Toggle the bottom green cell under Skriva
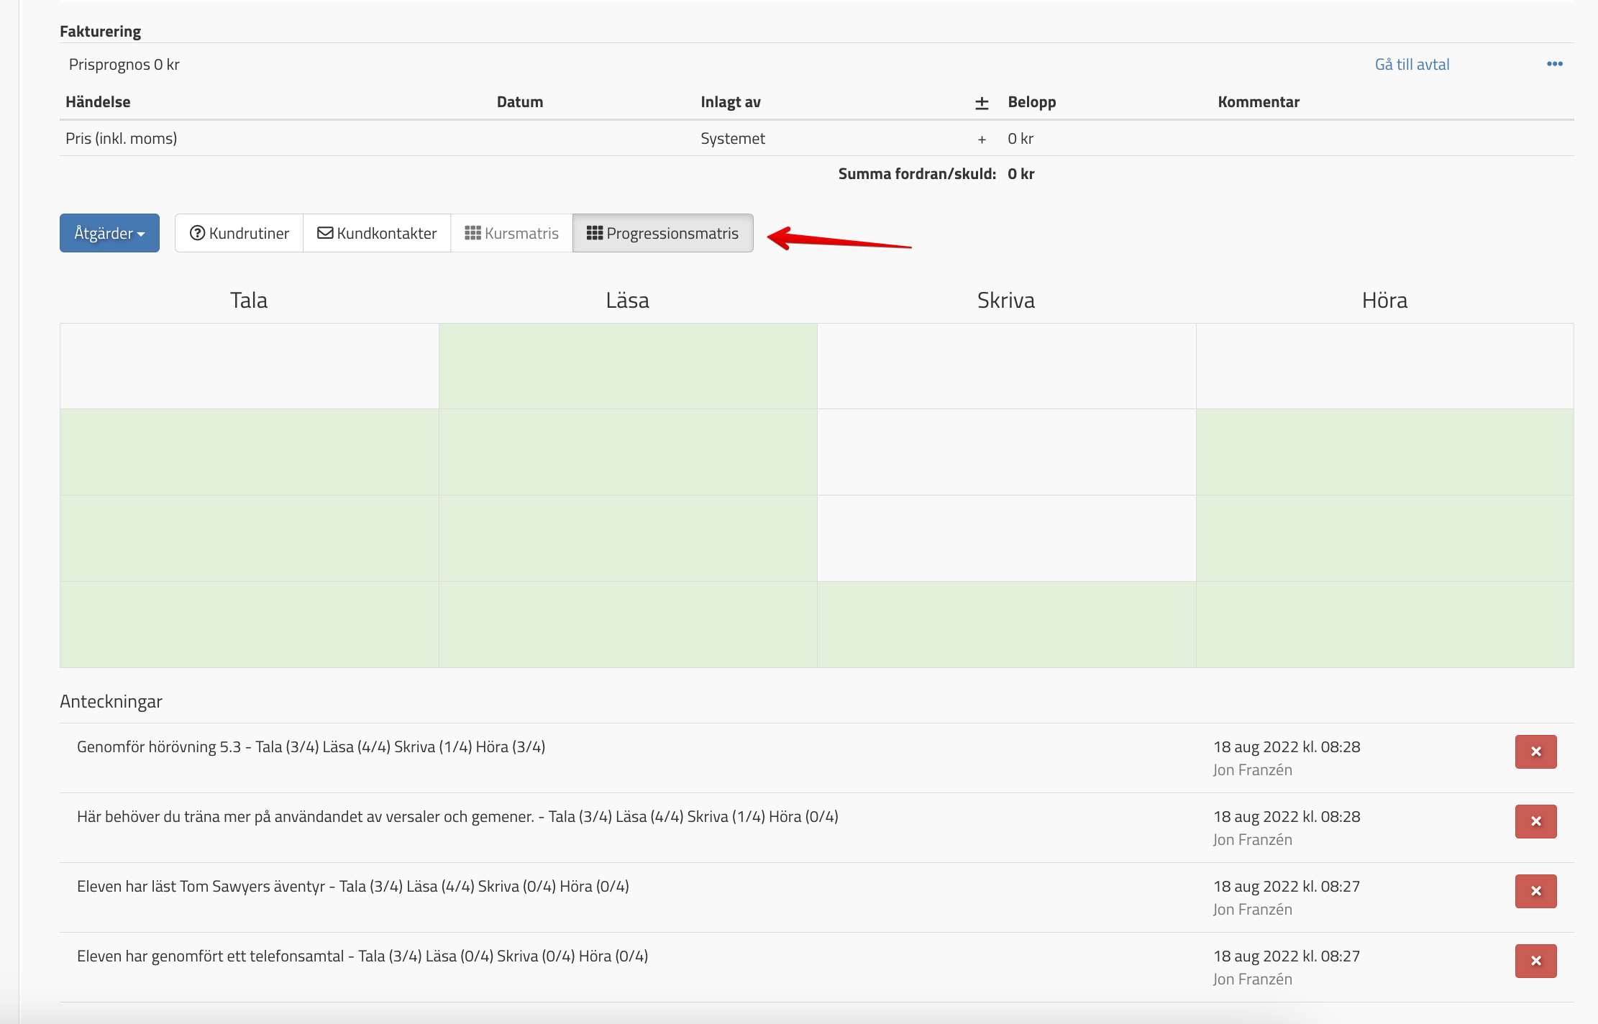Viewport: 1598px width, 1024px height. (x=1006, y=624)
